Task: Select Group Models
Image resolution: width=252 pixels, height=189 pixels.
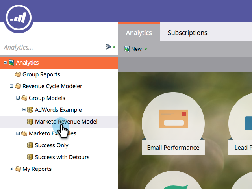Action: pos(47,98)
